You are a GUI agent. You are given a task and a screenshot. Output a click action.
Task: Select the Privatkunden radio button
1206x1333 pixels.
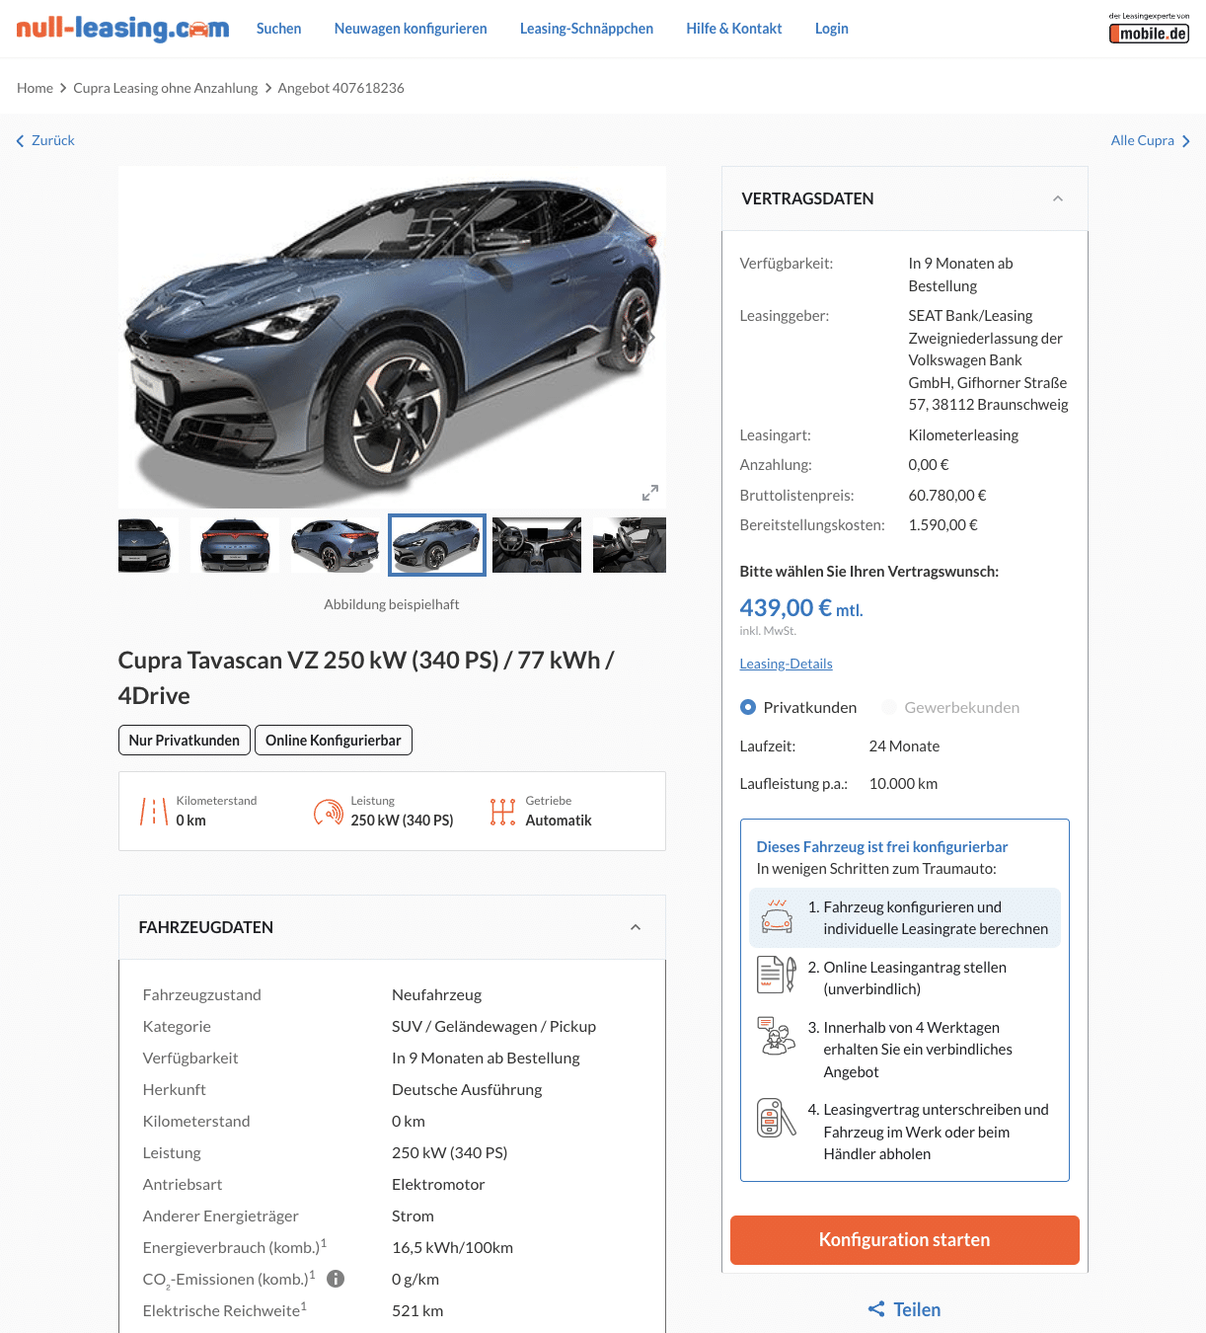coord(748,707)
